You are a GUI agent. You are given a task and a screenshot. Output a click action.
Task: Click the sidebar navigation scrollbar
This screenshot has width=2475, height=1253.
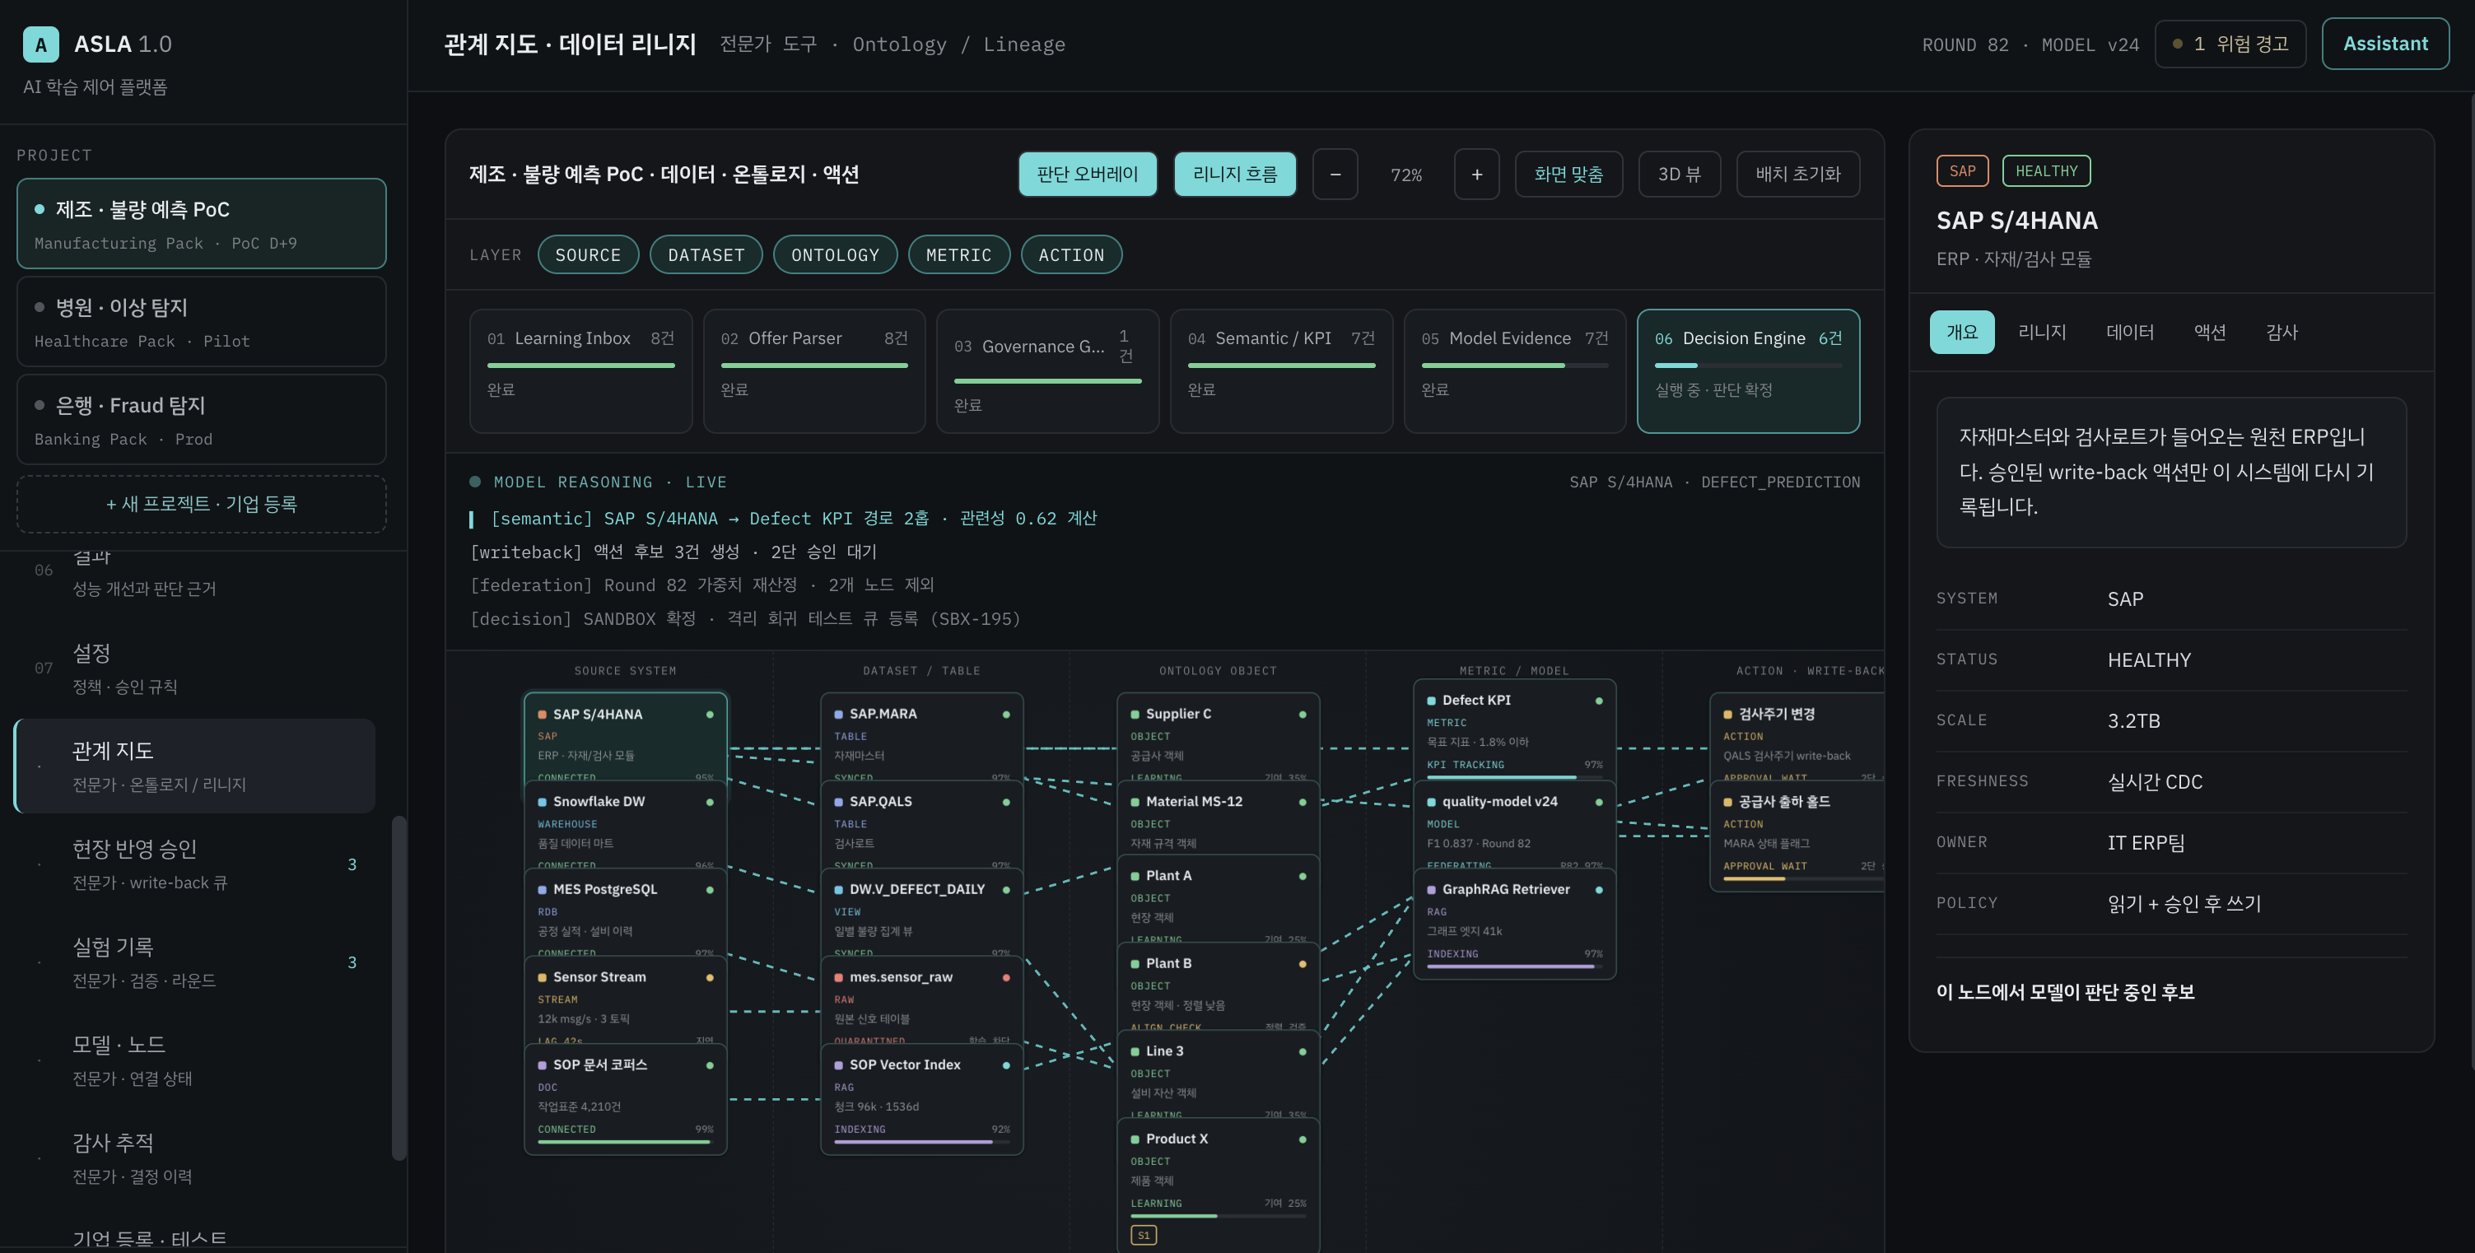point(399,988)
